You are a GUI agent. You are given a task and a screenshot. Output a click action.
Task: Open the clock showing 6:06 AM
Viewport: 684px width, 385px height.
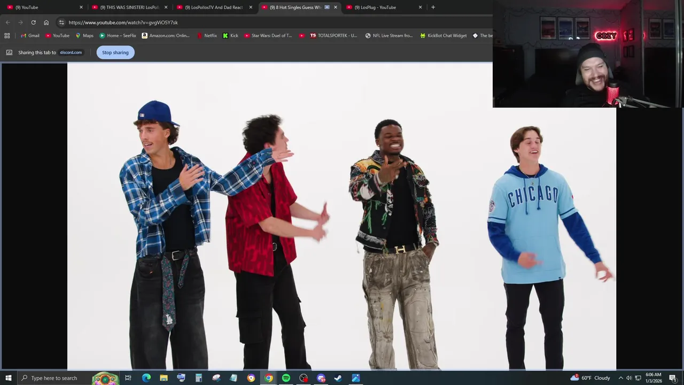coord(654,378)
